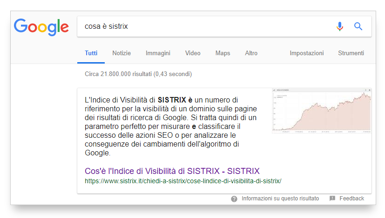Open the Immagini results tab
The height and width of the screenshot is (218, 385).
[158, 53]
